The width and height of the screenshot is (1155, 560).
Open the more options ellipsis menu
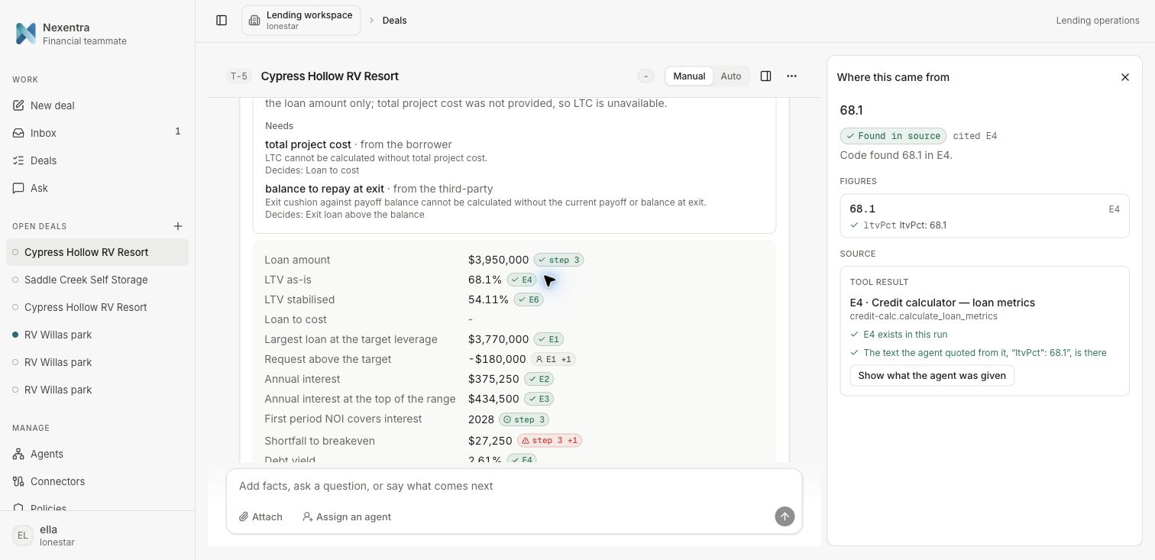(791, 76)
